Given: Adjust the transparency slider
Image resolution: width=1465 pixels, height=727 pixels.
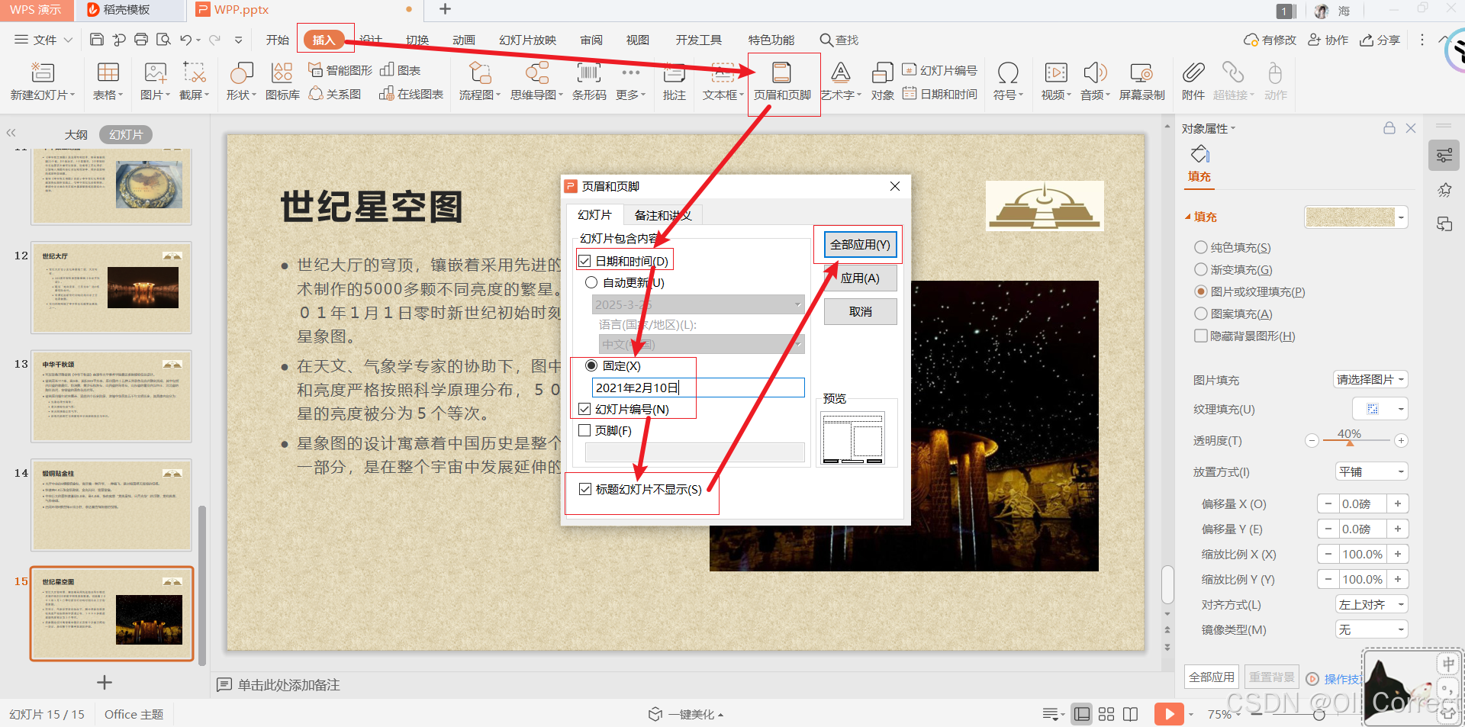Looking at the screenshot, I should [x=1350, y=442].
